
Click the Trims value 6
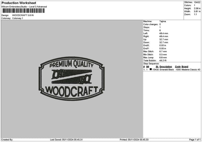(160, 30)
